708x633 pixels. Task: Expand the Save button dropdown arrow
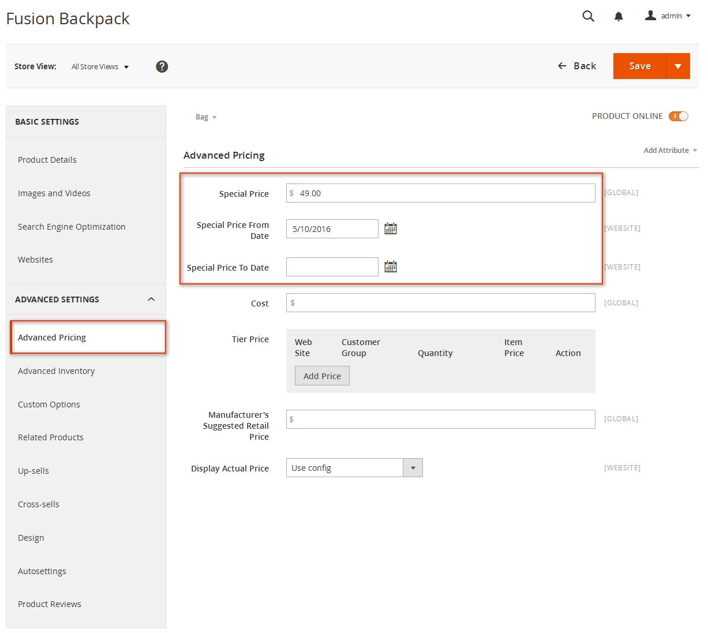click(x=678, y=66)
